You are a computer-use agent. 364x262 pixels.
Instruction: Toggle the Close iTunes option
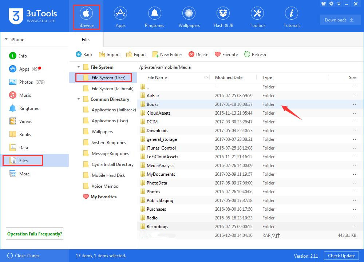23,255
